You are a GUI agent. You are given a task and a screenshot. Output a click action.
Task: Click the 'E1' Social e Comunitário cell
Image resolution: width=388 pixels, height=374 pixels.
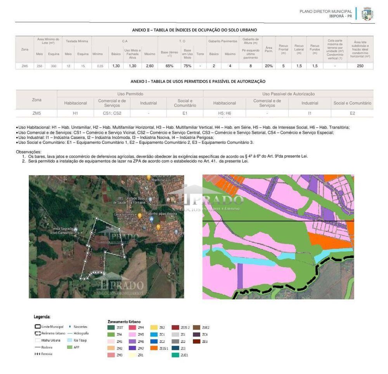point(185,113)
